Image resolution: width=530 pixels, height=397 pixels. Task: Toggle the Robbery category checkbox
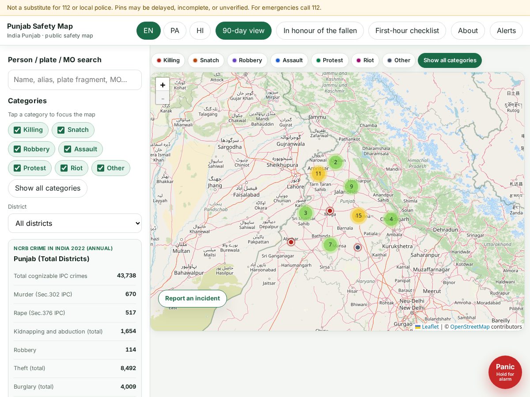[x=17, y=149]
